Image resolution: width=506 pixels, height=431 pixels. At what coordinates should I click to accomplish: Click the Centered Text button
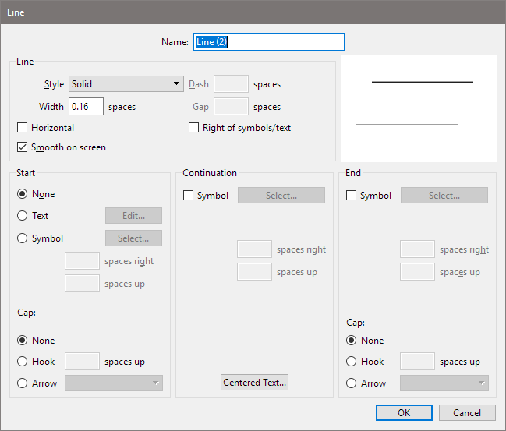[x=255, y=383]
